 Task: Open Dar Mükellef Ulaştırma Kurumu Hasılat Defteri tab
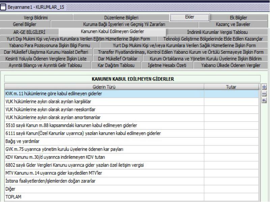46,52
